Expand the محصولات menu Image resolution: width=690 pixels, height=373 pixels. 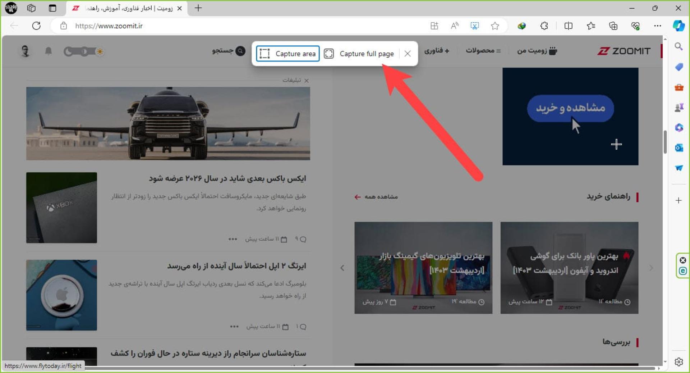483,51
